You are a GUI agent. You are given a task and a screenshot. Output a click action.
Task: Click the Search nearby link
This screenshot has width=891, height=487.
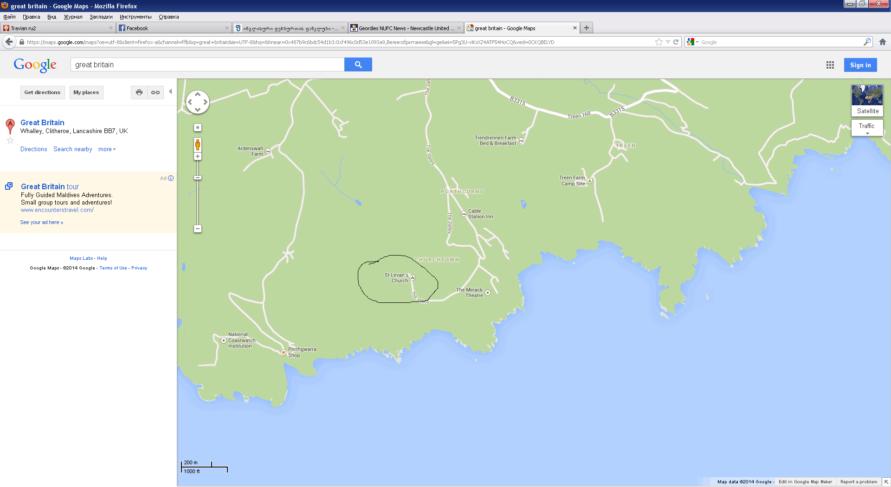click(73, 149)
